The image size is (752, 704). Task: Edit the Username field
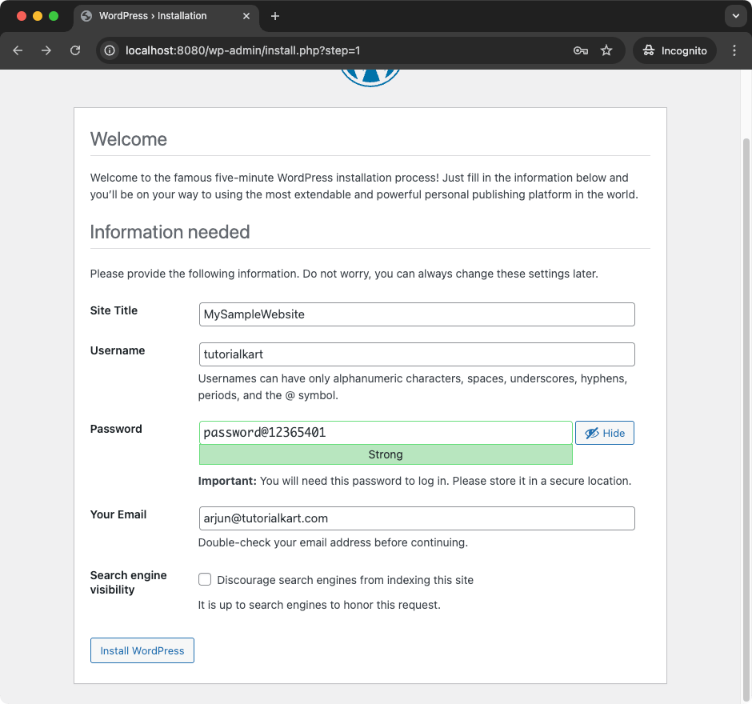(x=417, y=354)
